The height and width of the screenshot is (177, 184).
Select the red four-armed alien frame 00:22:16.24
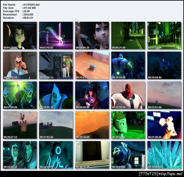(x=128, y=95)
